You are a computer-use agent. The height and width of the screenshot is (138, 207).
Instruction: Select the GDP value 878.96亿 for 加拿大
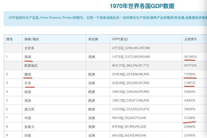(129, 126)
